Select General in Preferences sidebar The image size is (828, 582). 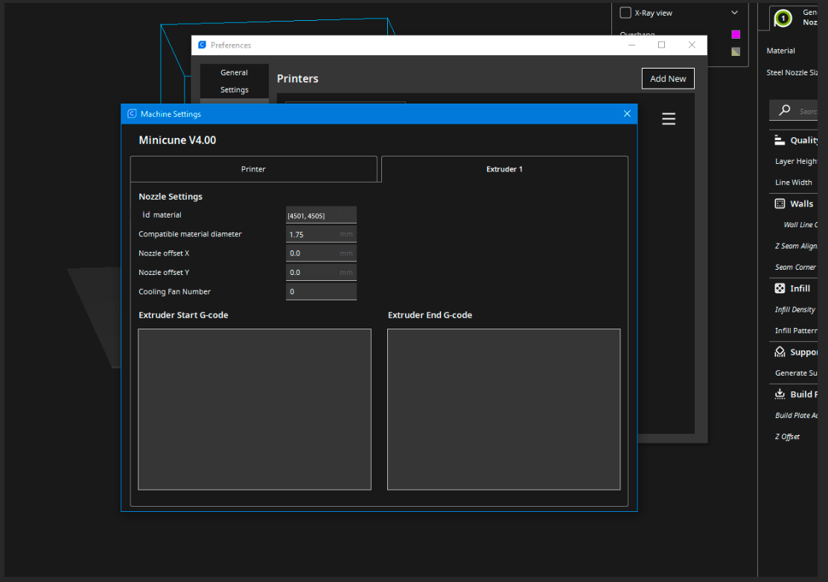[x=234, y=72]
